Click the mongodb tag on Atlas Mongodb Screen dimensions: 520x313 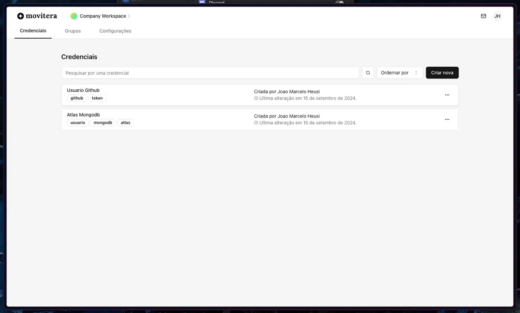[x=103, y=123]
